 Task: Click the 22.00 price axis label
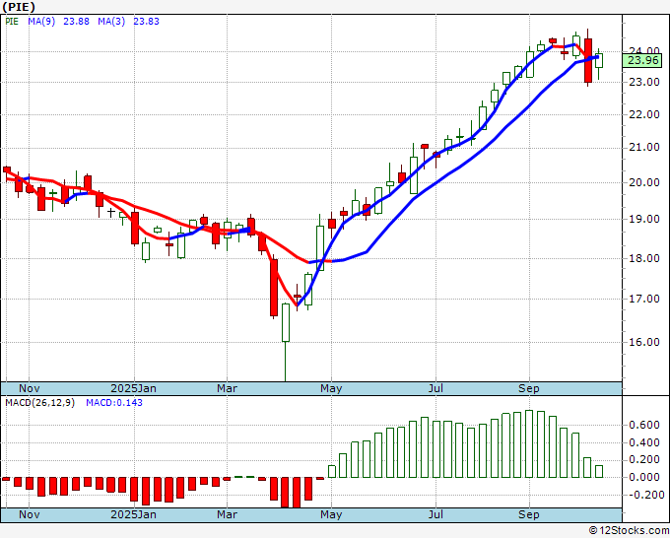(643, 114)
